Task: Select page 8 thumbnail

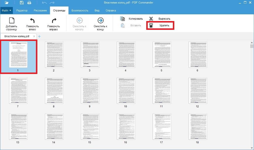Action: click(54, 91)
